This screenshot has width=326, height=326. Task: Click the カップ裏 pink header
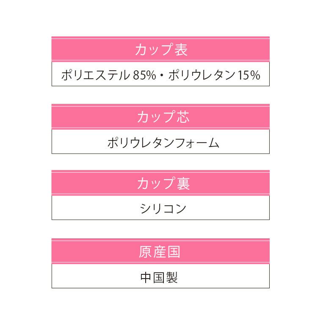pos(160,184)
